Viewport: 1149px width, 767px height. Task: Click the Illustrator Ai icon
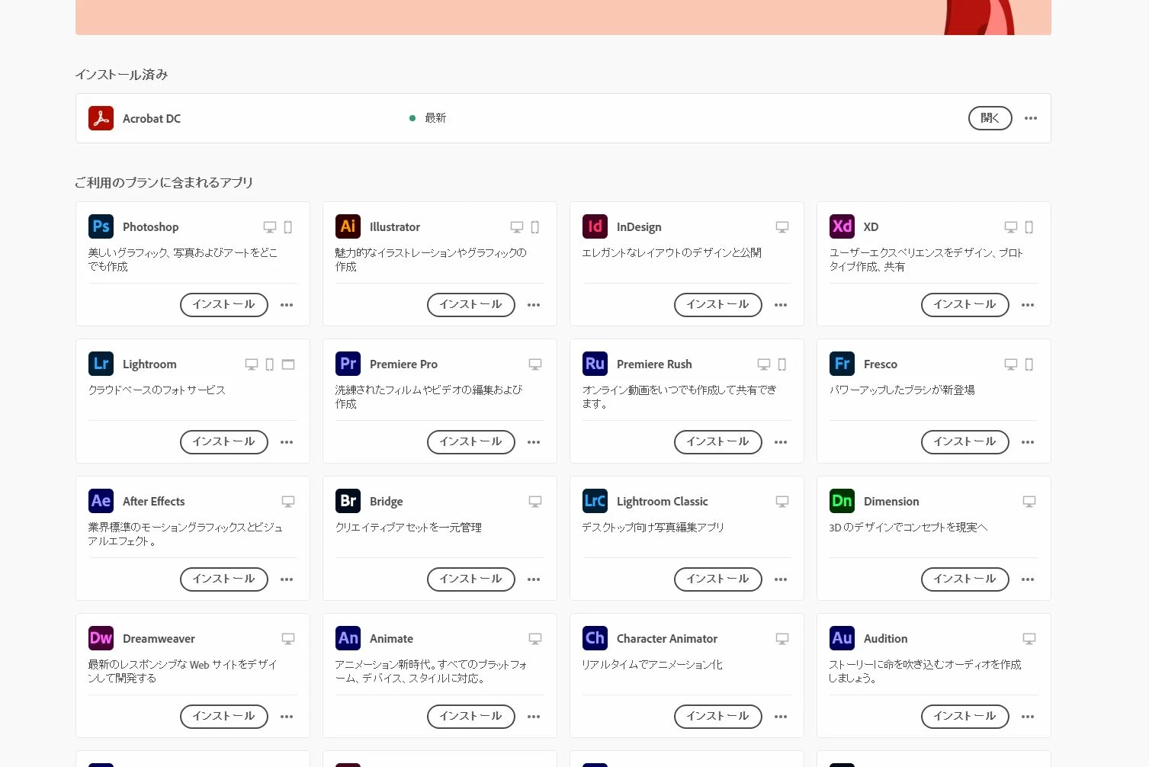348,226
